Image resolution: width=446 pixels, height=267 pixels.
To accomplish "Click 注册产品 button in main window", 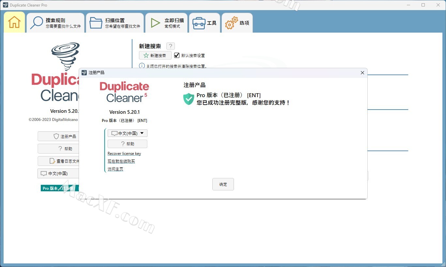I will (58, 136).
